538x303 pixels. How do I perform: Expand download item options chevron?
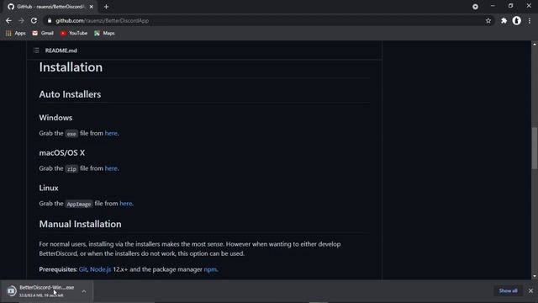[84, 291]
